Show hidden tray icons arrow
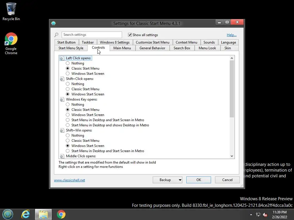Screen dimensions: 294x220 [x=251, y=215]
